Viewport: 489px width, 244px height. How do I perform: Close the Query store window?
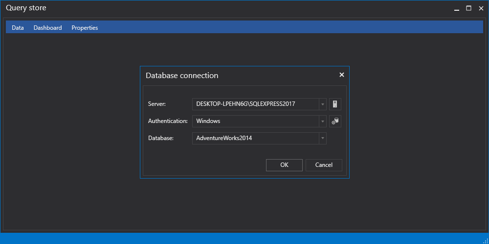[x=481, y=8]
